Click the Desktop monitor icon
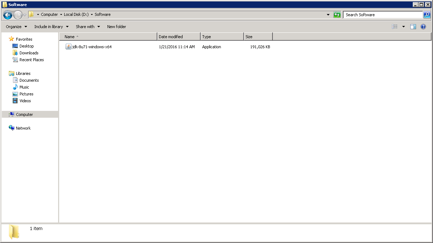Screen dimensions: 433x243 (15, 46)
